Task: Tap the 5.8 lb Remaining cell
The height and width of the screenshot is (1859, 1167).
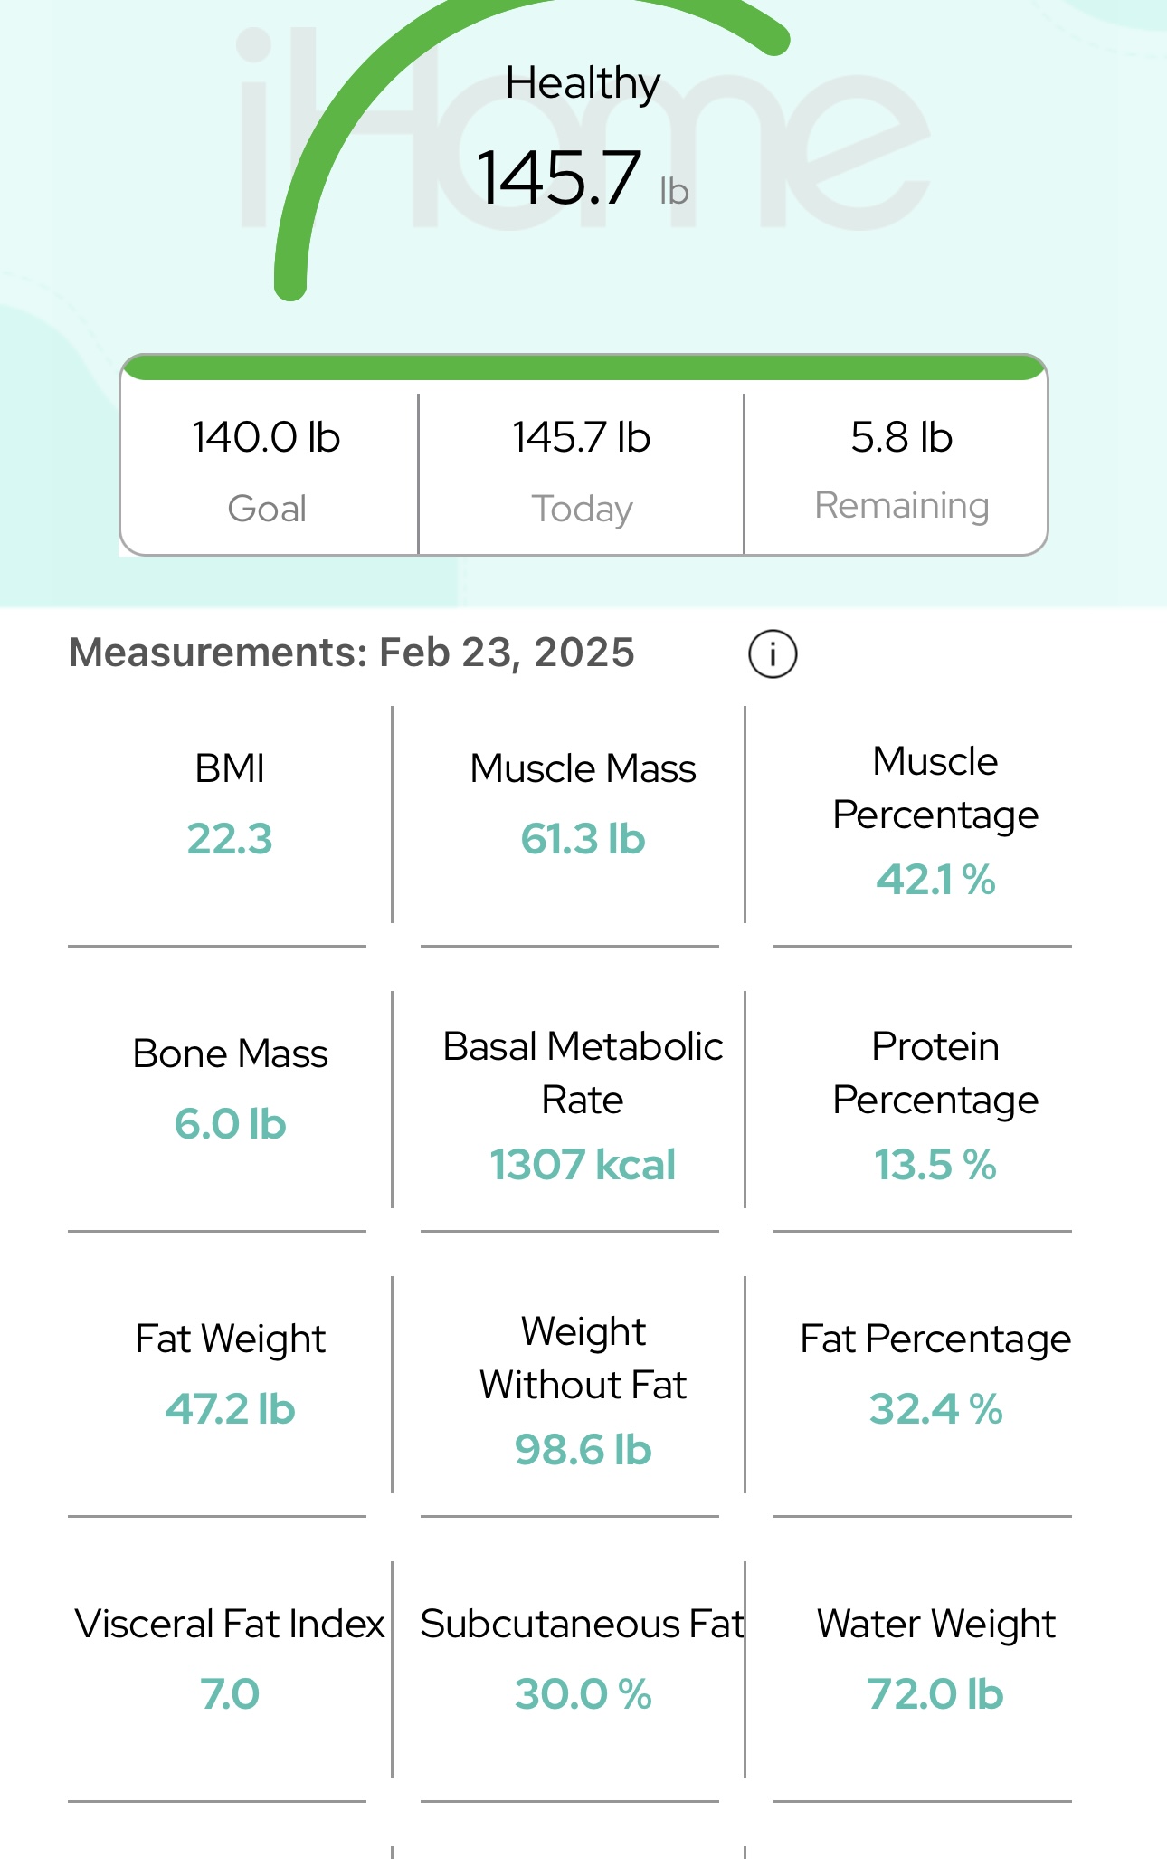Action: click(x=901, y=469)
